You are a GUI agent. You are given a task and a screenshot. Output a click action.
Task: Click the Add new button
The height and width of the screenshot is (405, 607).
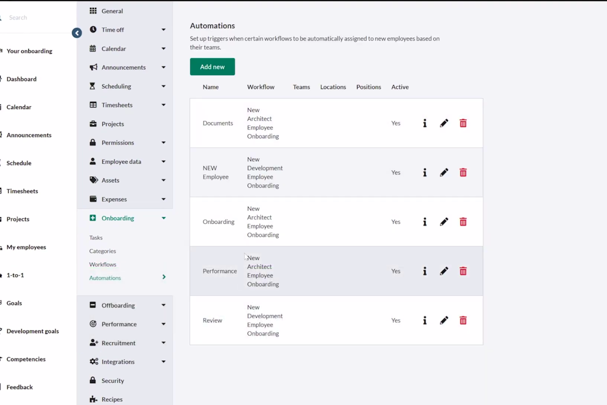pos(212,67)
